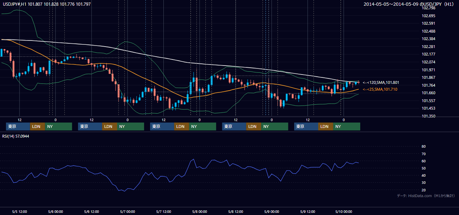Image resolution: width=459 pixels, height=215 pixels.
Task: Click RSI scale level 70
Action: tap(423, 154)
